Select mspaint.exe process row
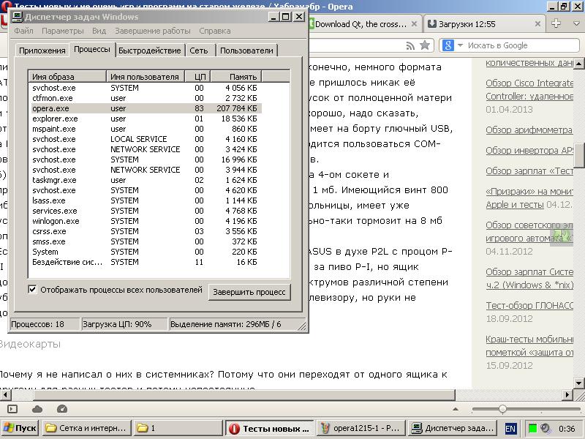585x439 pixels. (x=146, y=129)
